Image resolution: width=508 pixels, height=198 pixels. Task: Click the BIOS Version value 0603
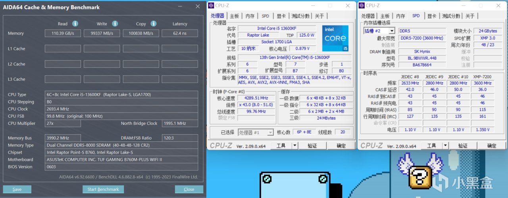tap(121, 167)
